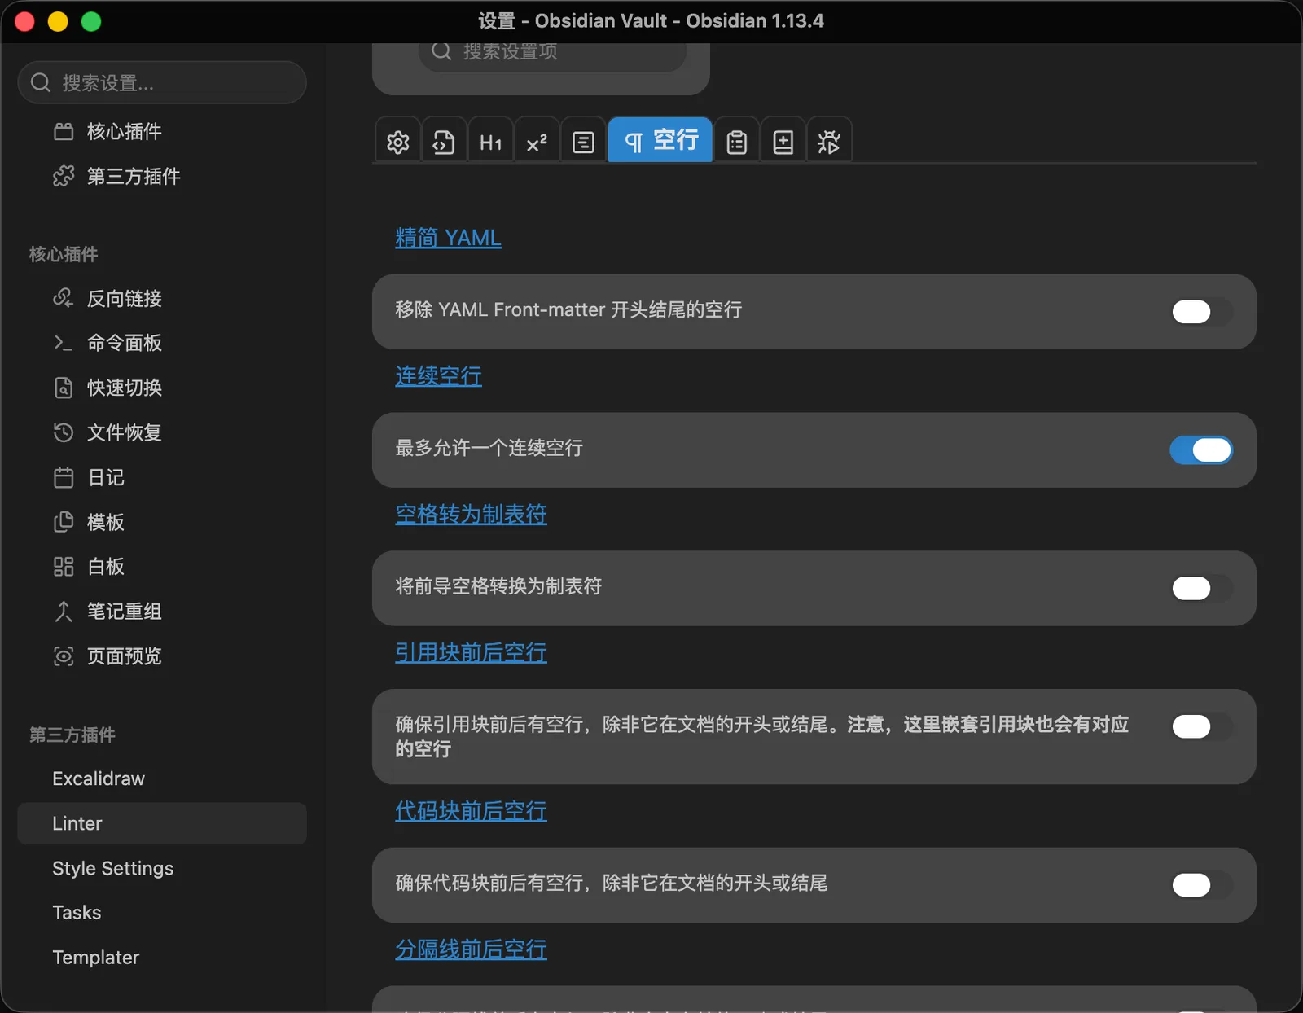The image size is (1303, 1013).
Task: Open the content rules tab with text-box icon
Action: 583,142
